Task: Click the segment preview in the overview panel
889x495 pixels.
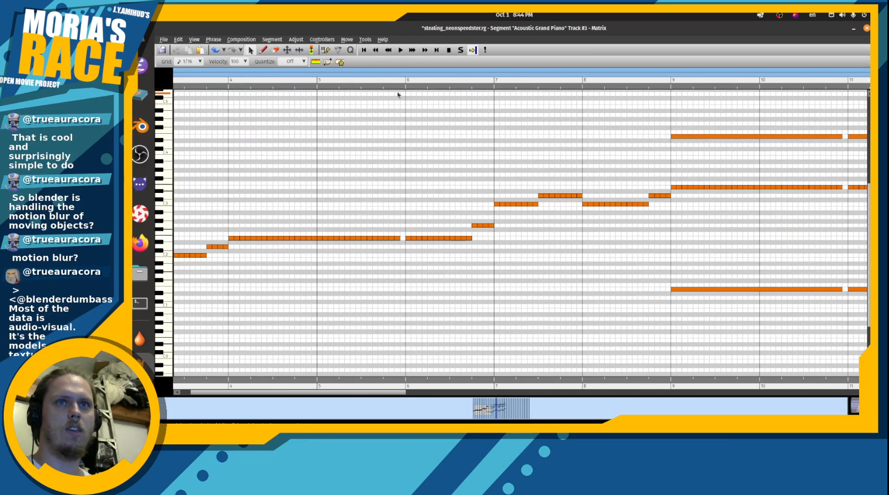Action: point(501,408)
